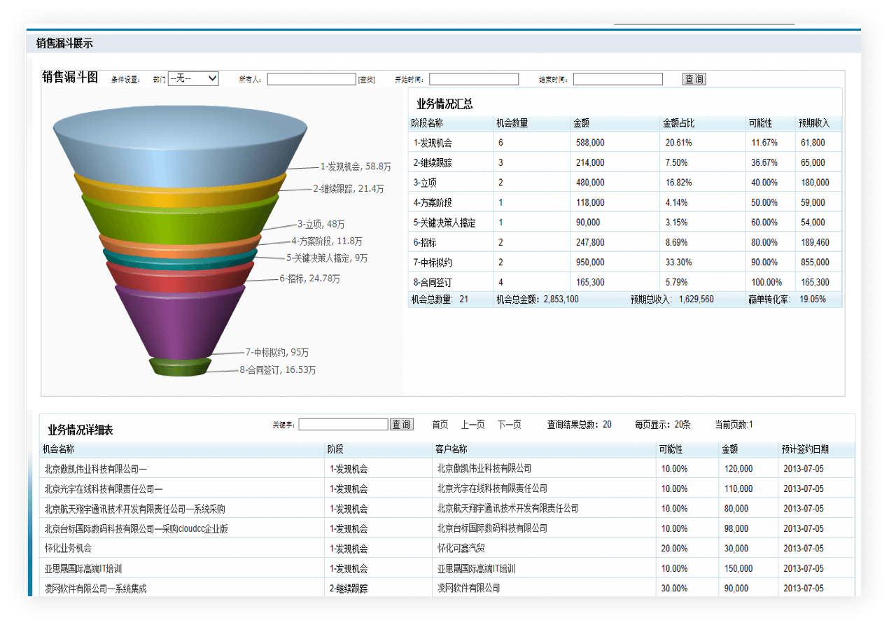Click funnel label 7-中标拟约, 95万

tap(276, 353)
